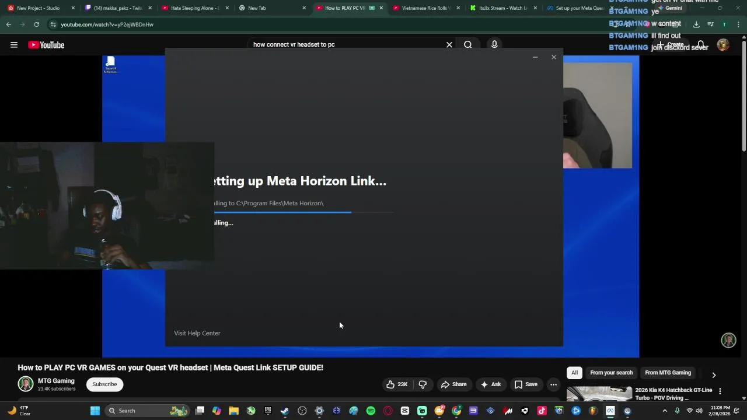The image size is (747, 420).
Task: Open the Meta Horizon taskbar icon
Action: [610, 411]
